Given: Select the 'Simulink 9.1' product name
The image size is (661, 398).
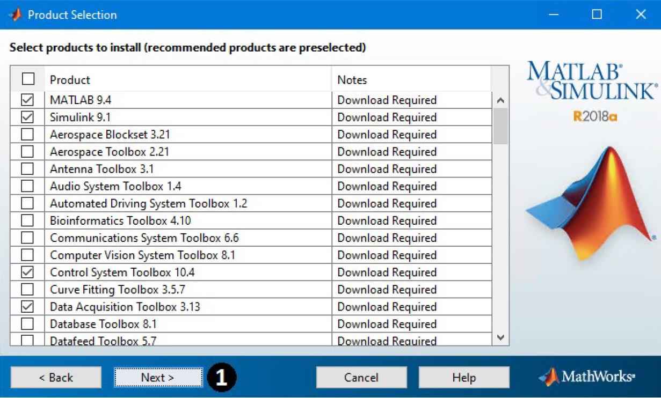Looking at the screenshot, I should [80, 117].
